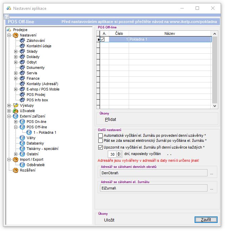Click the POS Info box gear icon

coord(22,100)
